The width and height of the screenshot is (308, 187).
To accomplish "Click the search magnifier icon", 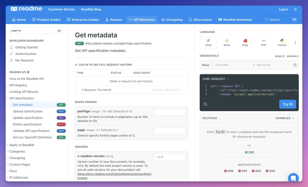I will pyautogui.click(x=266, y=20).
